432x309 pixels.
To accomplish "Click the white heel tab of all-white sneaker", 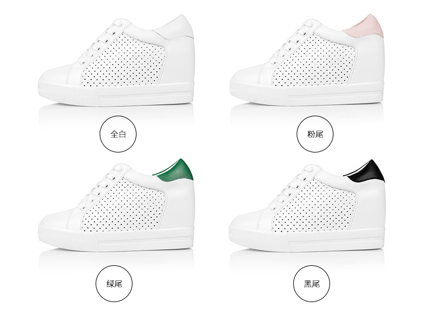I will [175, 28].
